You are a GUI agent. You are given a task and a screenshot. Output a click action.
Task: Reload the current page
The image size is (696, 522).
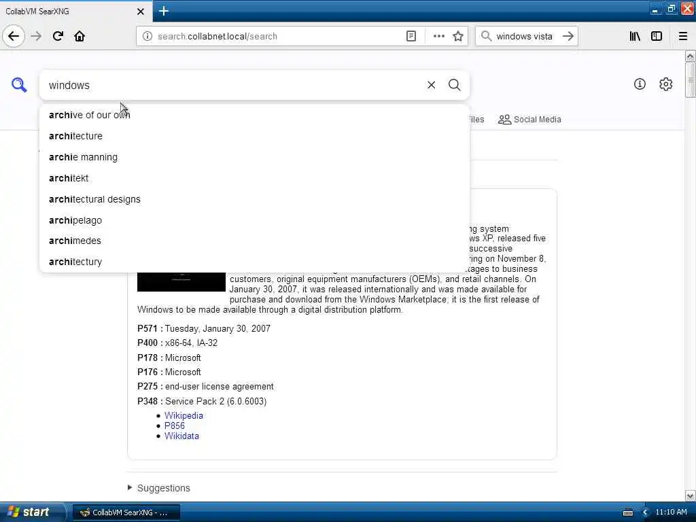[x=58, y=36]
